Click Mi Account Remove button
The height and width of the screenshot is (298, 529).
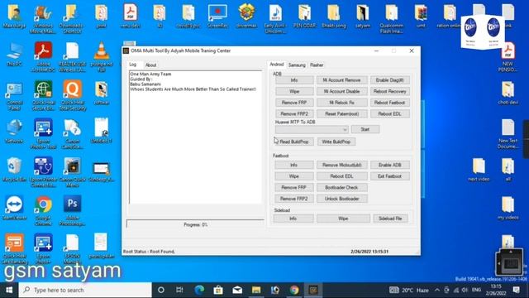tap(341, 80)
